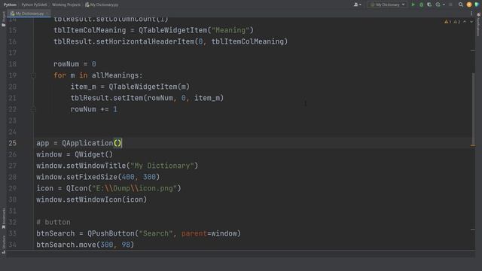Place cursor in "Meaning" string on line 15
The height and width of the screenshot is (271, 482).
click(x=230, y=30)
